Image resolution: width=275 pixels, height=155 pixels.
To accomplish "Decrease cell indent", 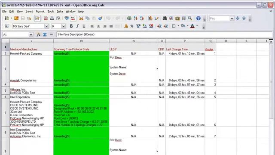I will (x=159, y=26).
